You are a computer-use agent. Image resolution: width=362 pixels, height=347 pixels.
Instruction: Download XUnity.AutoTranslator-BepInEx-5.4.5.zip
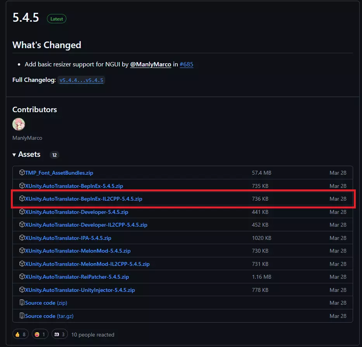tap(74, 186)
